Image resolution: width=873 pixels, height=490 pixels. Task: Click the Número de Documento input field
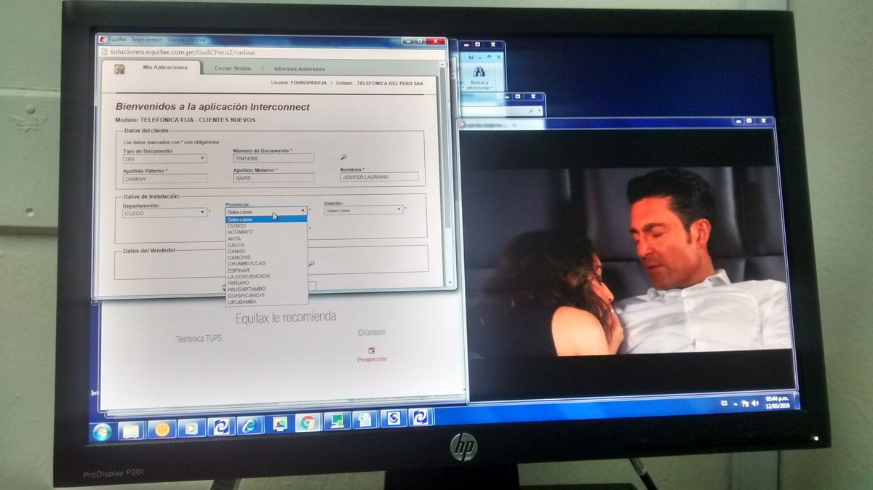(x=274, y=158)
